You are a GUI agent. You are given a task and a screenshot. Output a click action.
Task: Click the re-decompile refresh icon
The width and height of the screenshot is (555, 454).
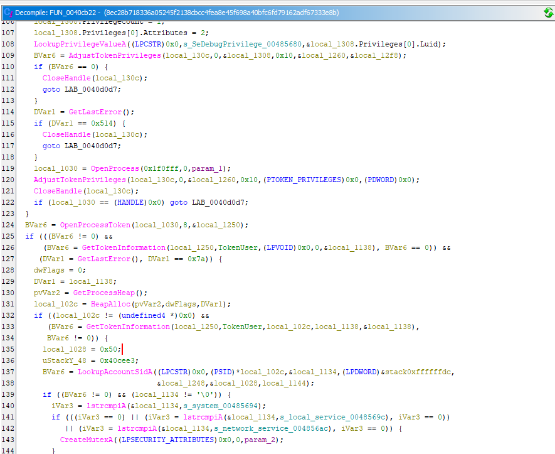pyautogui.click(x=548, y=12)
